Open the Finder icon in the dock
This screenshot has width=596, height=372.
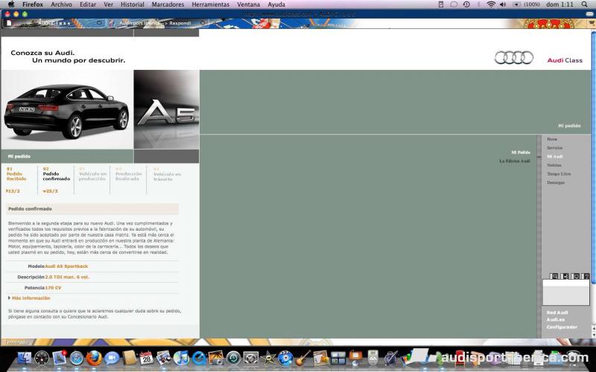pyautogui.click(x=24, y=358)
